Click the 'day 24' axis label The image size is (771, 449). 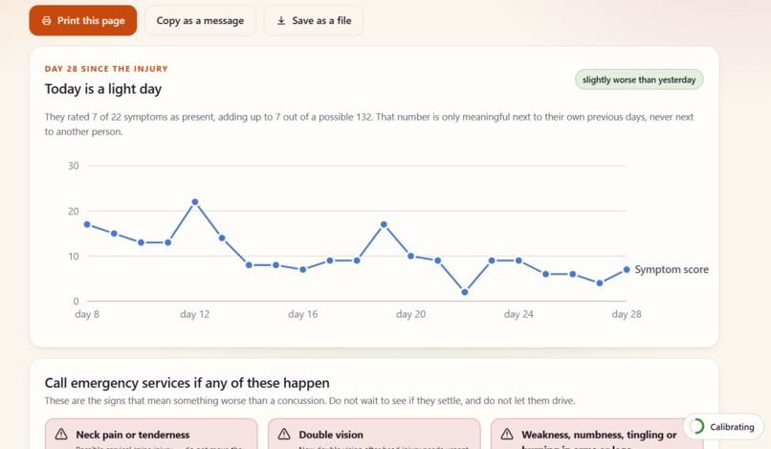click(518, 314)
